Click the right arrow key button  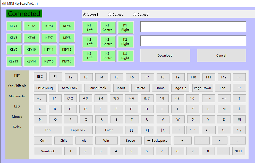tap(239, 88)
